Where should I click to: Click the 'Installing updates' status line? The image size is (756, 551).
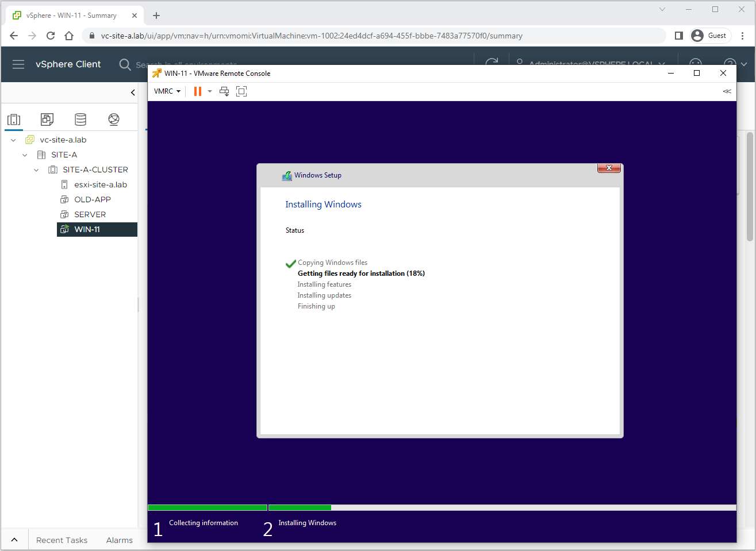[x=324, y=295]
